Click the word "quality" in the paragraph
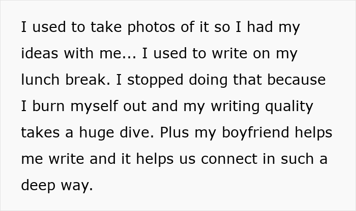This screenshot has width=356, height=211. click(x=288, y=107)
